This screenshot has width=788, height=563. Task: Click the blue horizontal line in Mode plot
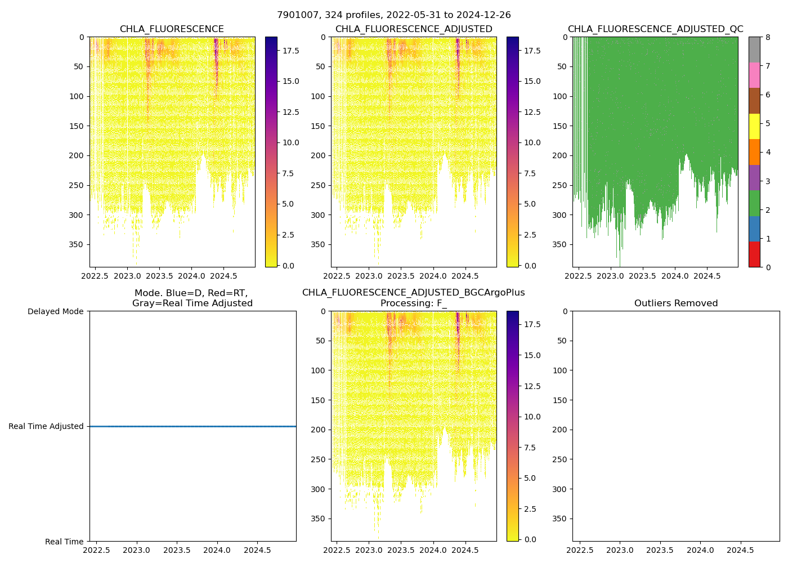(192, 427)
